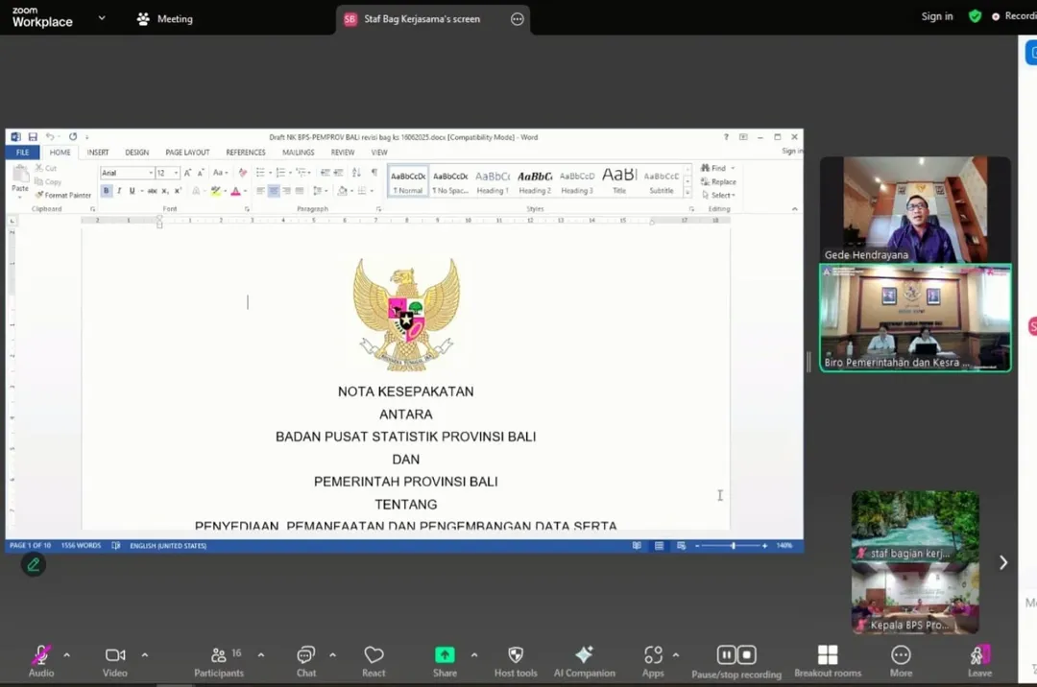Image resolution: width=1037 pixels, height=687 pixels.
Task: Click the React heart icon
Action: [374, 656]
